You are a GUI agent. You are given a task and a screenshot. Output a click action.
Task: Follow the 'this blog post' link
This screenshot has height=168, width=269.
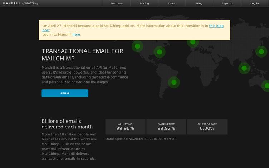tap(216, 26)
